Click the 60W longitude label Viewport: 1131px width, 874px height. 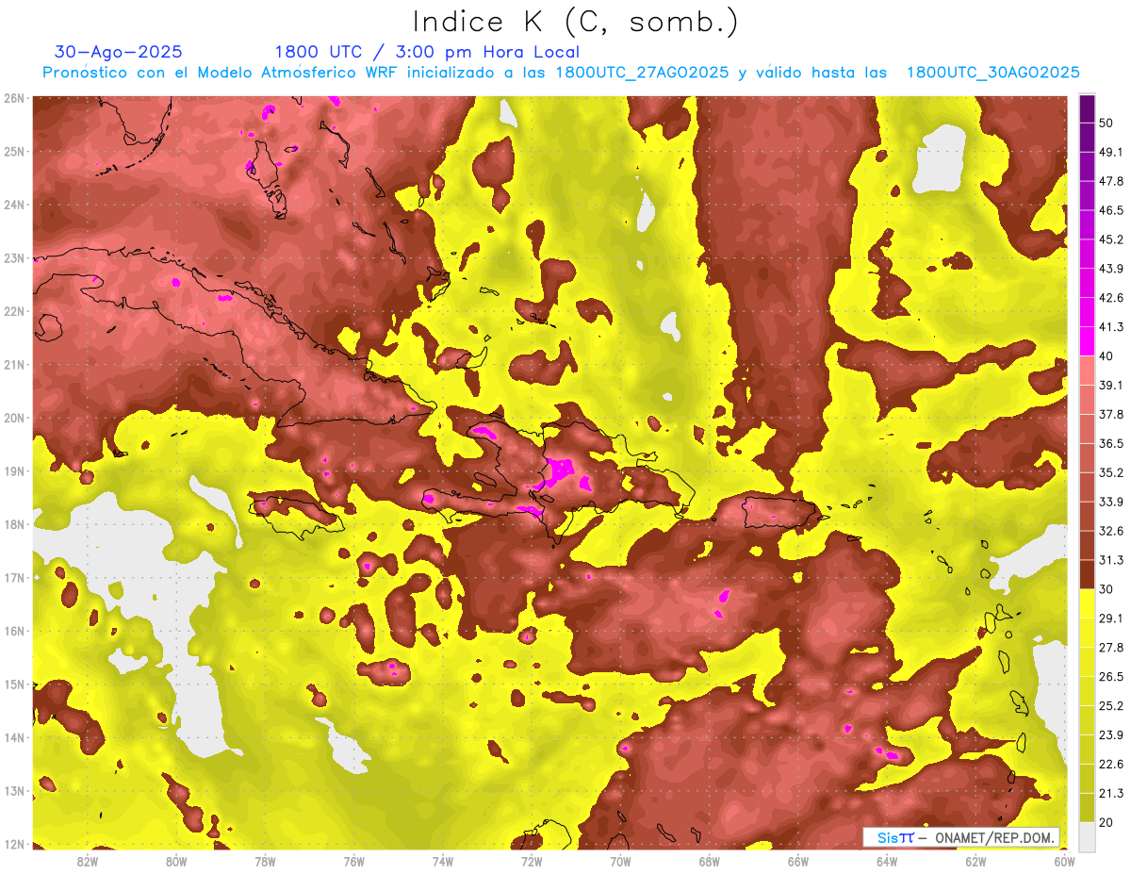point(1065,861)
